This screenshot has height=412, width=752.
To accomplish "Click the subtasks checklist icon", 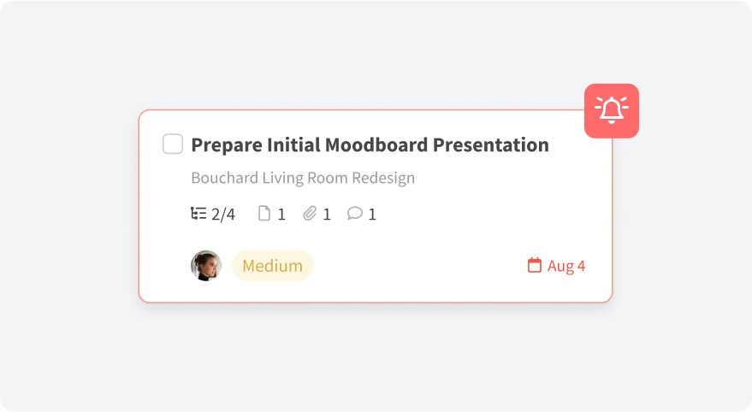I will 198,214.
